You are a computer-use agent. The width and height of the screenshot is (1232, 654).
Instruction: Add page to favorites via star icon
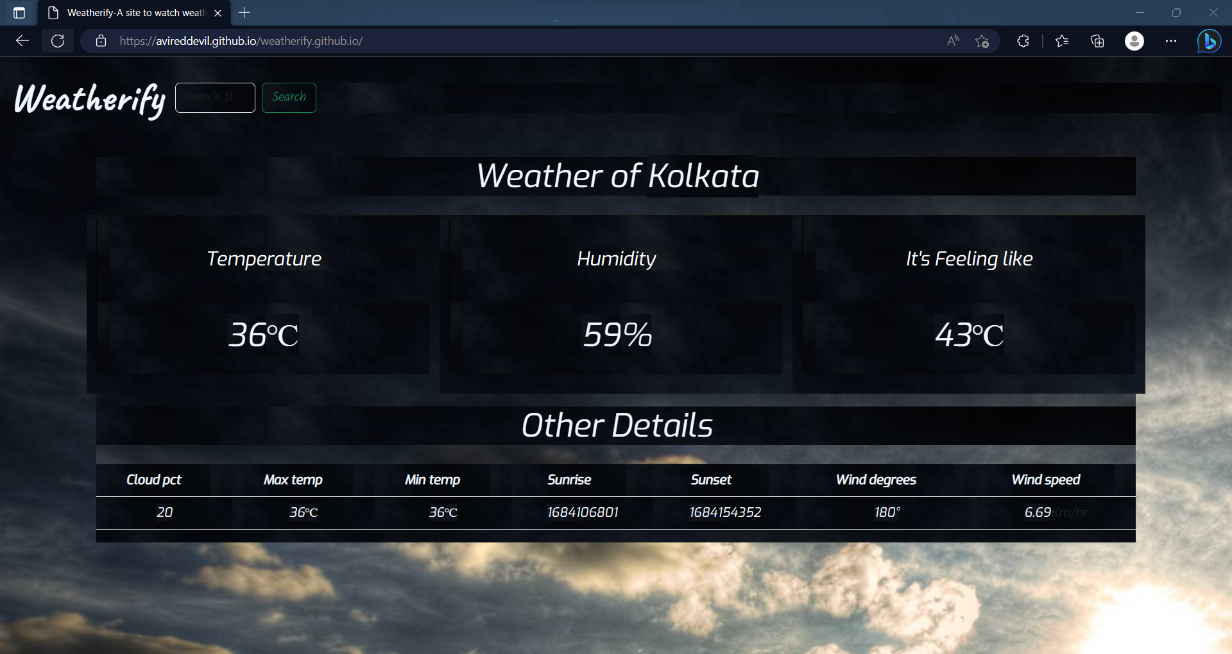981,41
